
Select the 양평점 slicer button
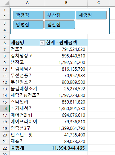tap(28, 25)
